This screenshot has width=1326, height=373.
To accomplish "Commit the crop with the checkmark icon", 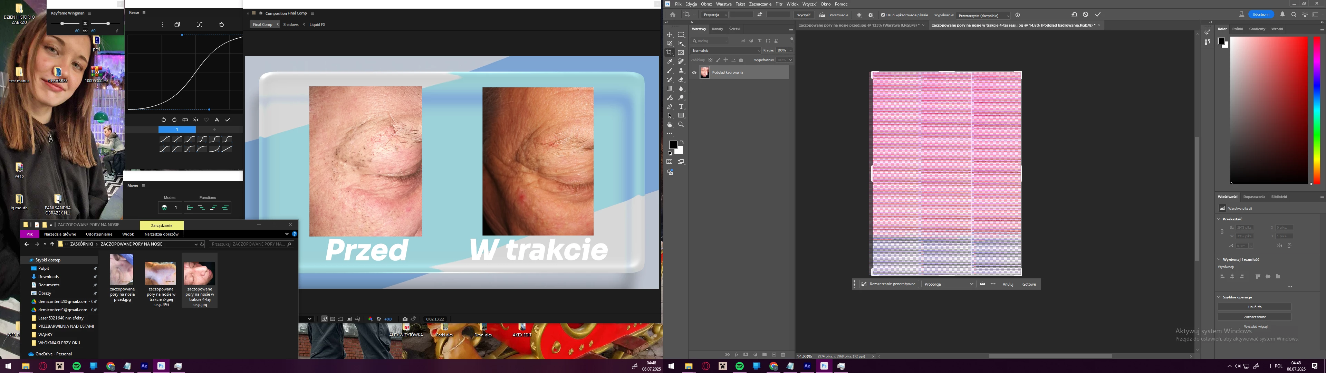I will tap(1098, 15).
